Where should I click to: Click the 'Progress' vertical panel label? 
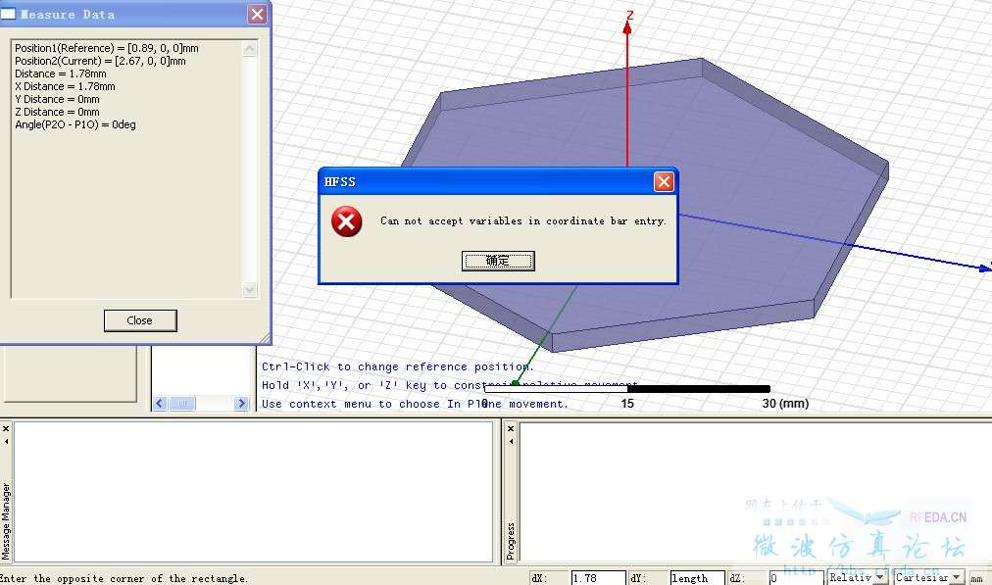(511, 541)
